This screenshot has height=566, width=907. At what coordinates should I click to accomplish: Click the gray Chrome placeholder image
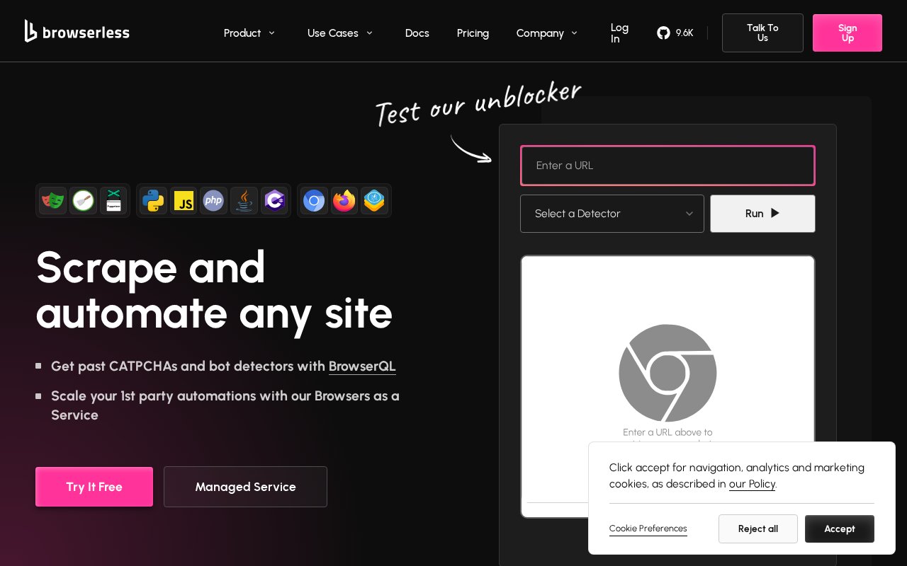667,373
